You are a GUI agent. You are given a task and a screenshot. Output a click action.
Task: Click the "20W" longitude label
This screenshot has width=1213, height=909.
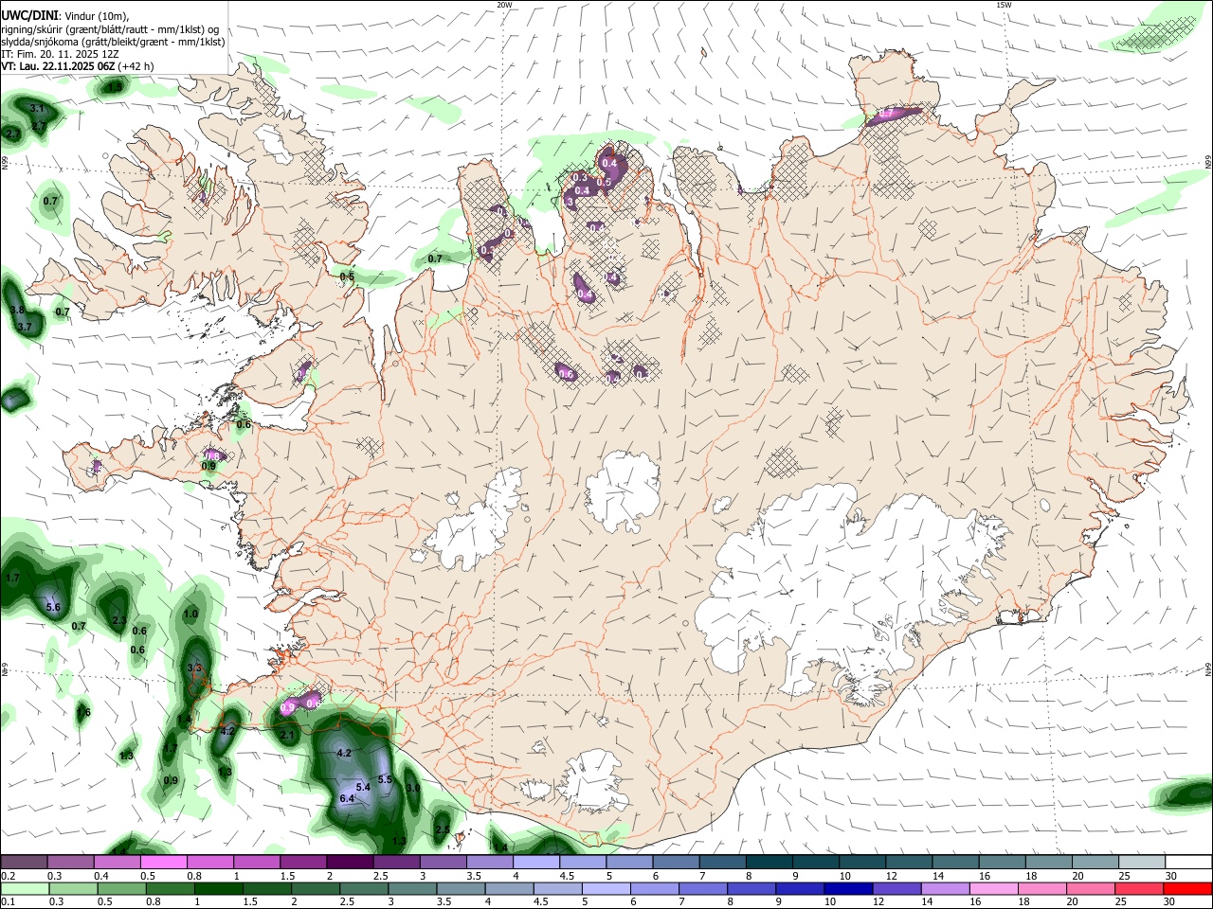tap(504, 5)
